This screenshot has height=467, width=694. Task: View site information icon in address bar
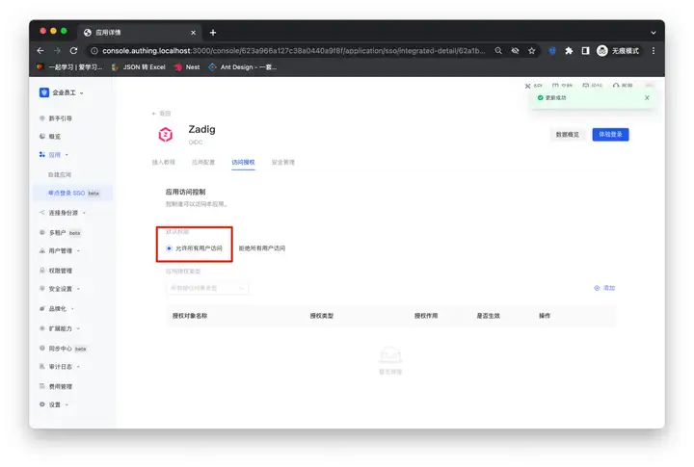click(x=94, y=51)
